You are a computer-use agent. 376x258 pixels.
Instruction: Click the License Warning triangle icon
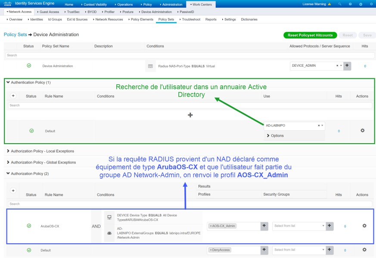pos(329,4)
